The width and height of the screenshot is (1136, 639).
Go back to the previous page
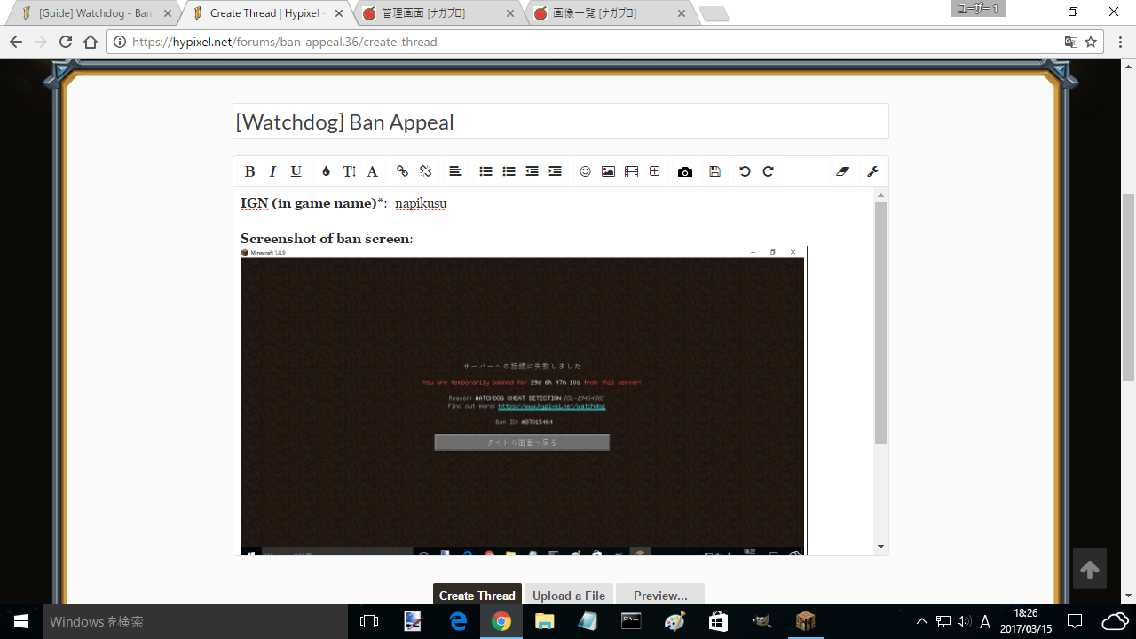pos(16,42)
